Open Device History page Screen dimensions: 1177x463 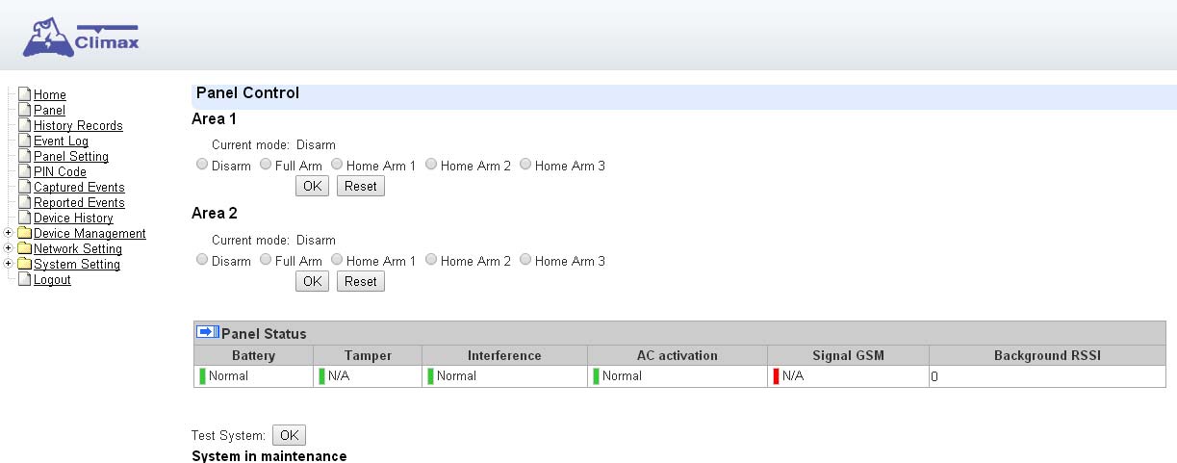coord(73,219)
